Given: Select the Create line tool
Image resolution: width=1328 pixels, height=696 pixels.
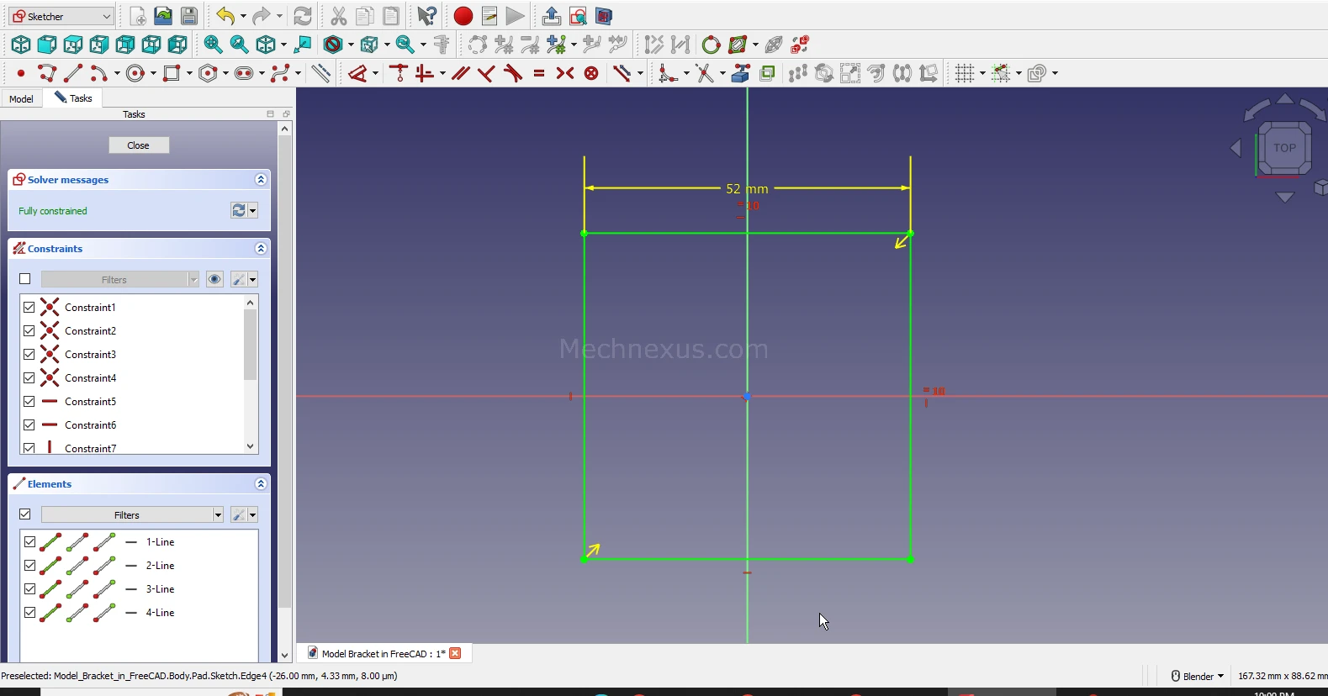Looking at the screenshot, I should [x=73, y=74].
